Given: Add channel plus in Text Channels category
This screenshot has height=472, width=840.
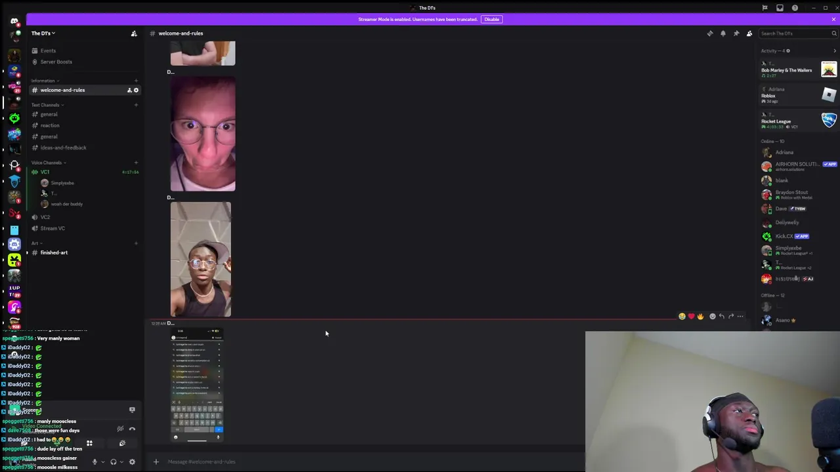Looking at the screenshot, I should pos(136,105).
